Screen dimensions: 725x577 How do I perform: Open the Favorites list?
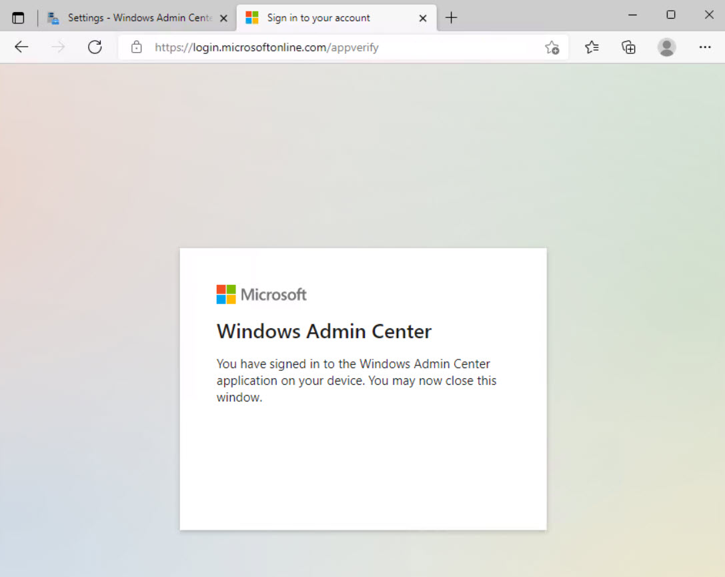(x=591, y=47)
